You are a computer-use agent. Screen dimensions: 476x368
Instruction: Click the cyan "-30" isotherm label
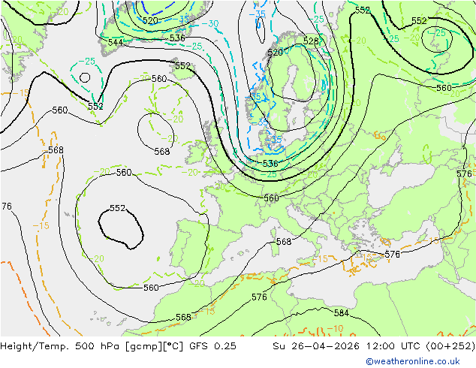pyautogui.click(x=209, y=23)
